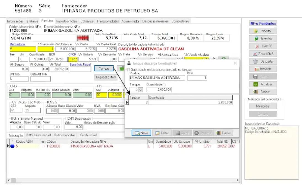Select the Tributação bottom tab
Viewport: 302px width, 185px height.
15,136
